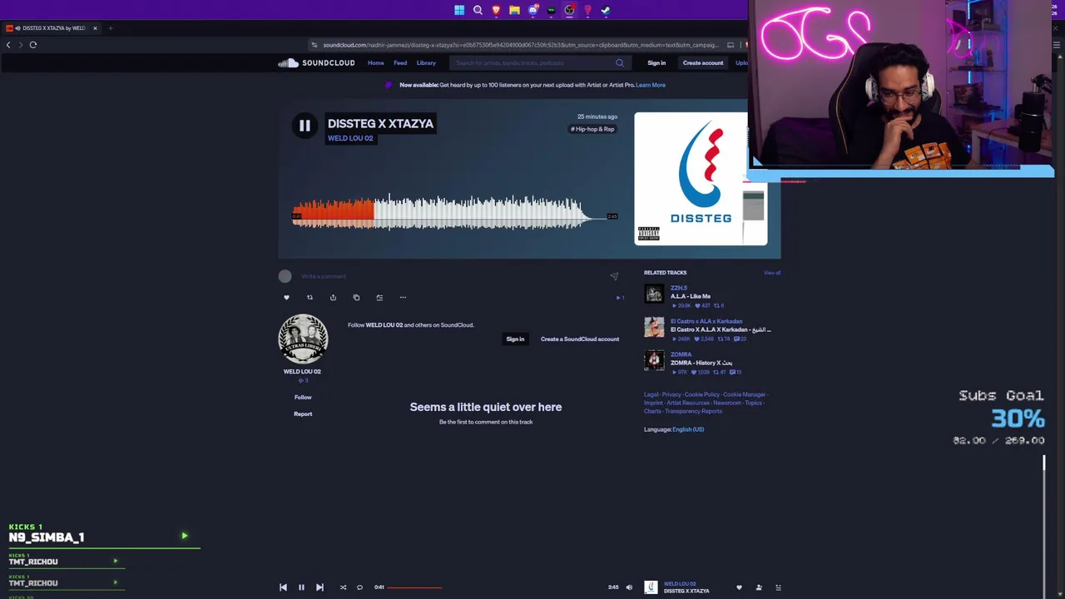
Task: Go back in browser
Action: (x=8, y=45)
